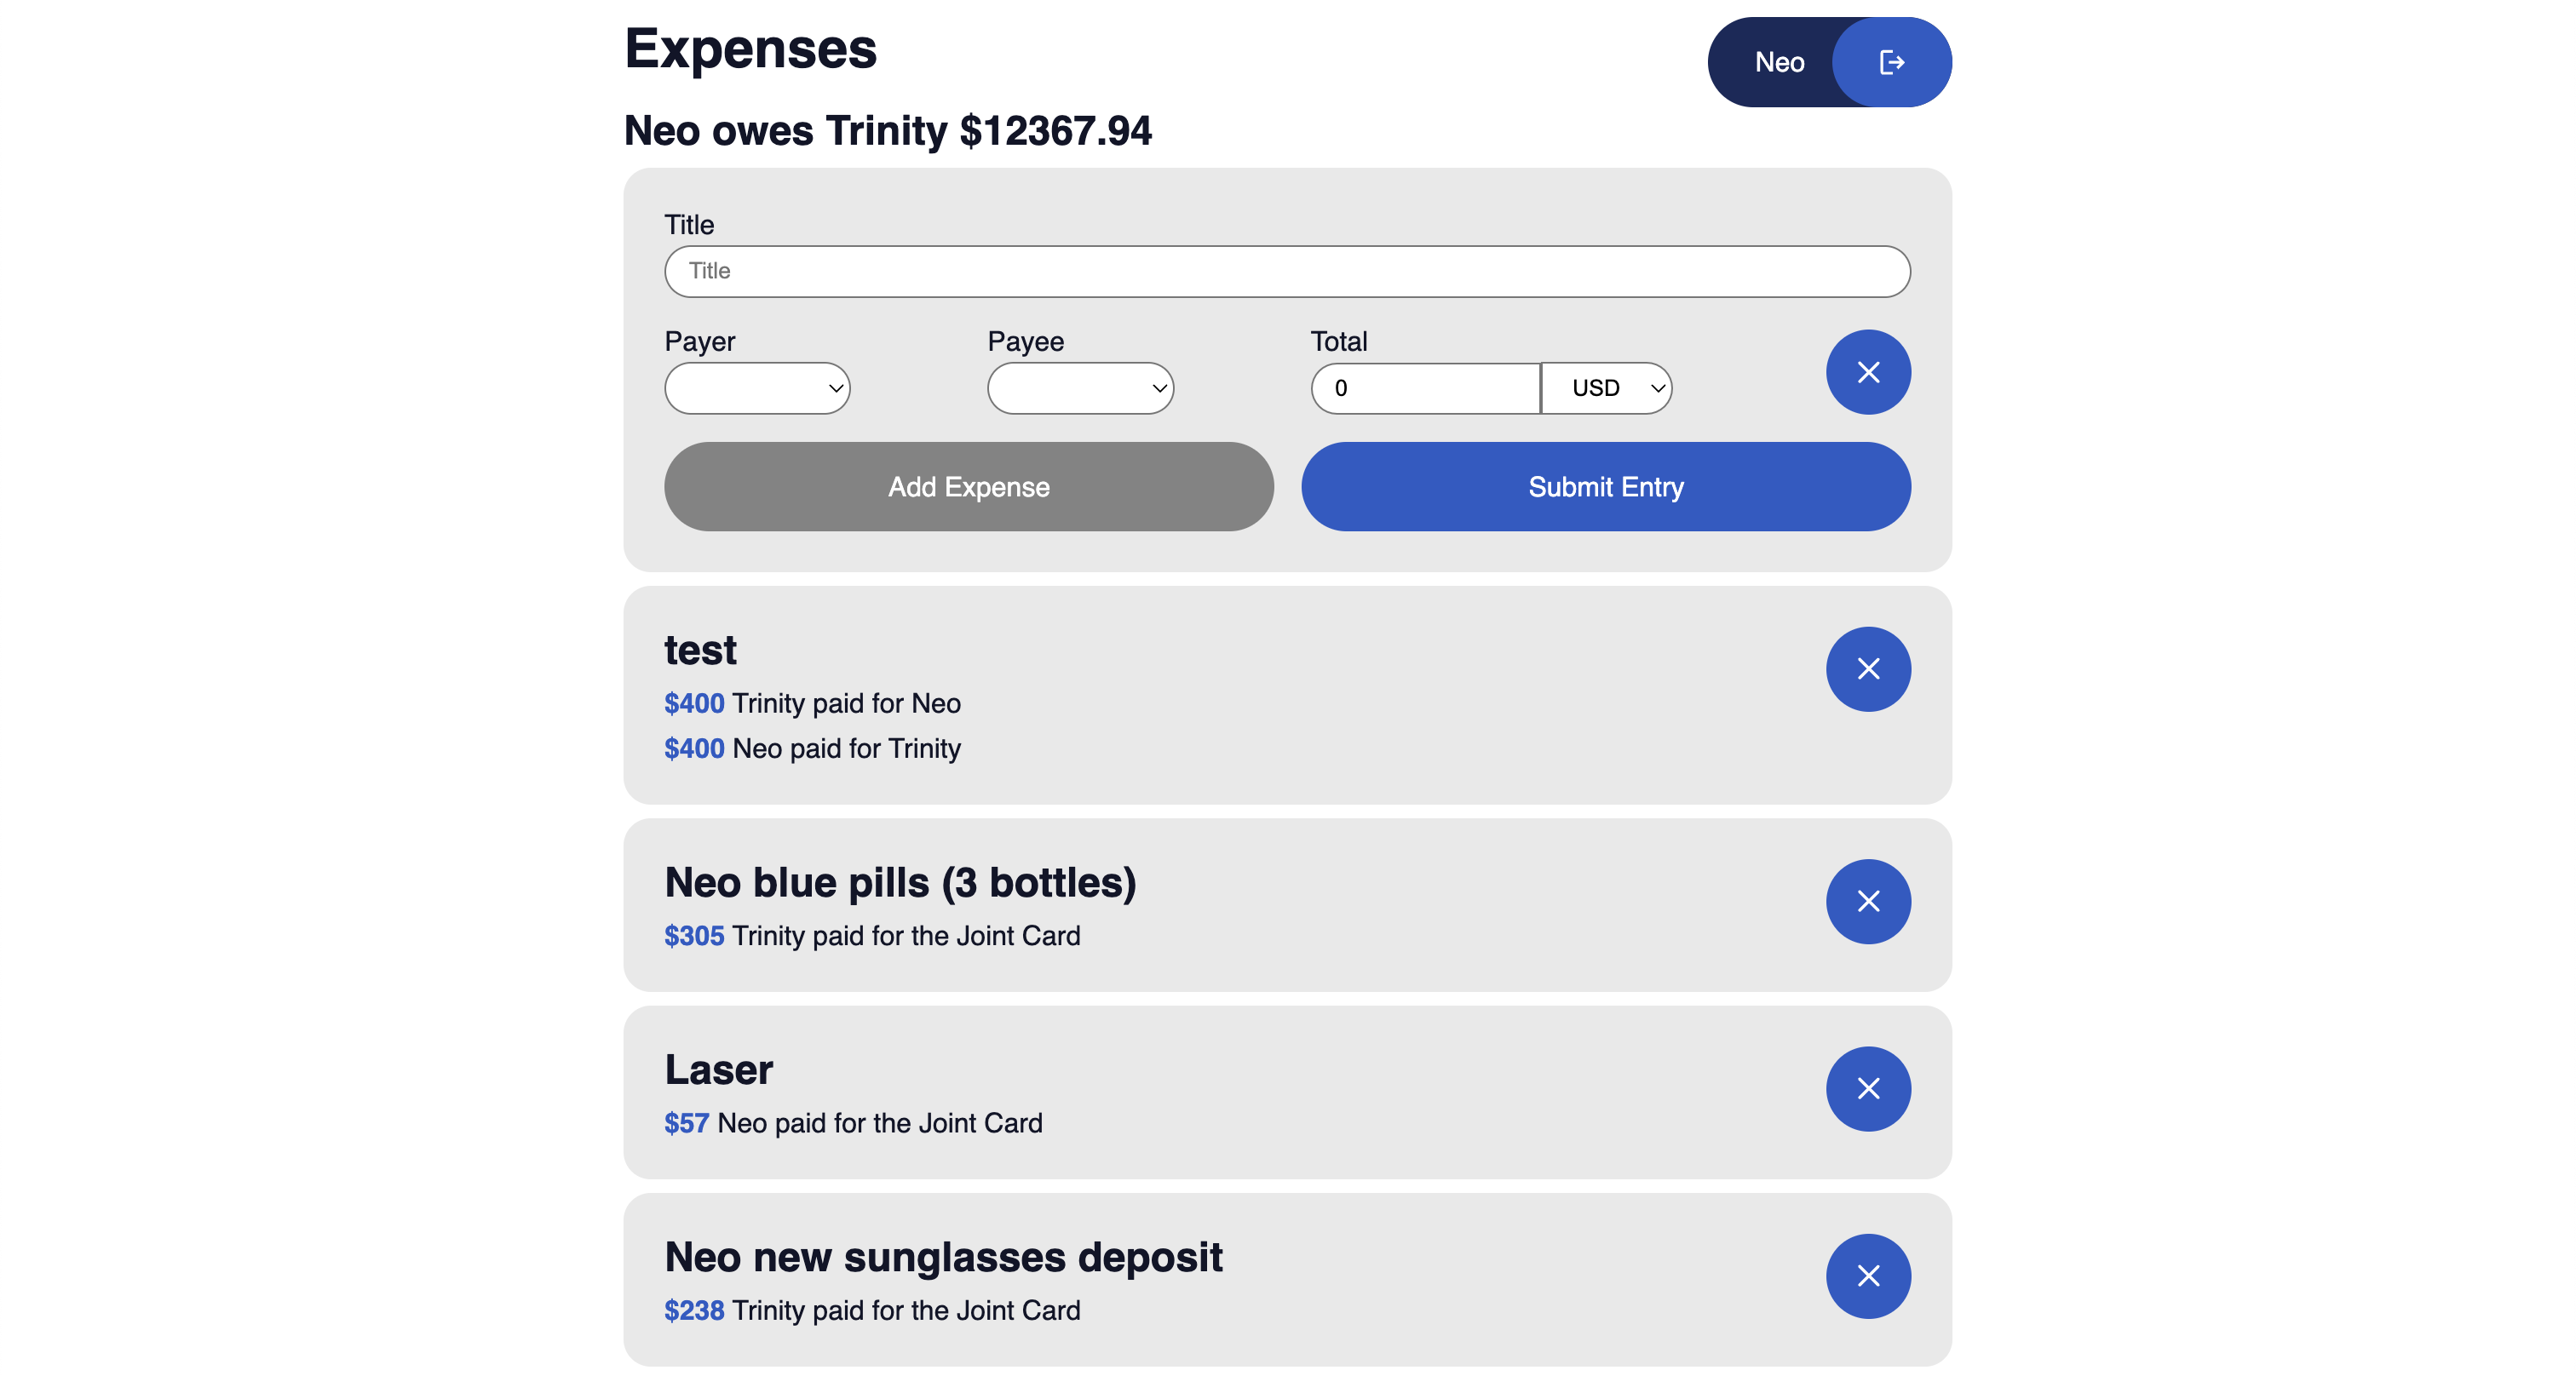
Task: Toggle the dark Neo side of the switch
Action: (1779, 62)
